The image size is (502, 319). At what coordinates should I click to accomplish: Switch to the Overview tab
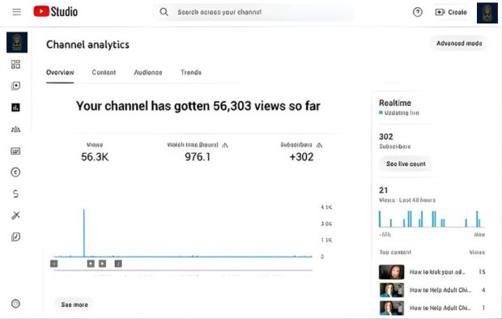60,72
